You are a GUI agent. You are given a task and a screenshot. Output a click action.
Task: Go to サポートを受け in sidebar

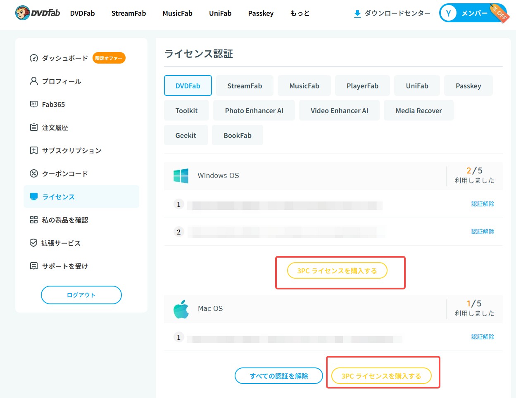coord(65,266)
